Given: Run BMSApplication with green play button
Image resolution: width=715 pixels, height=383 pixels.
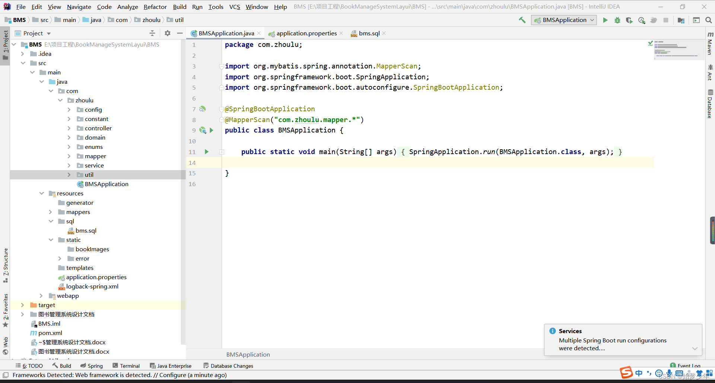Looking at the screenshot, I should point(605,20).
